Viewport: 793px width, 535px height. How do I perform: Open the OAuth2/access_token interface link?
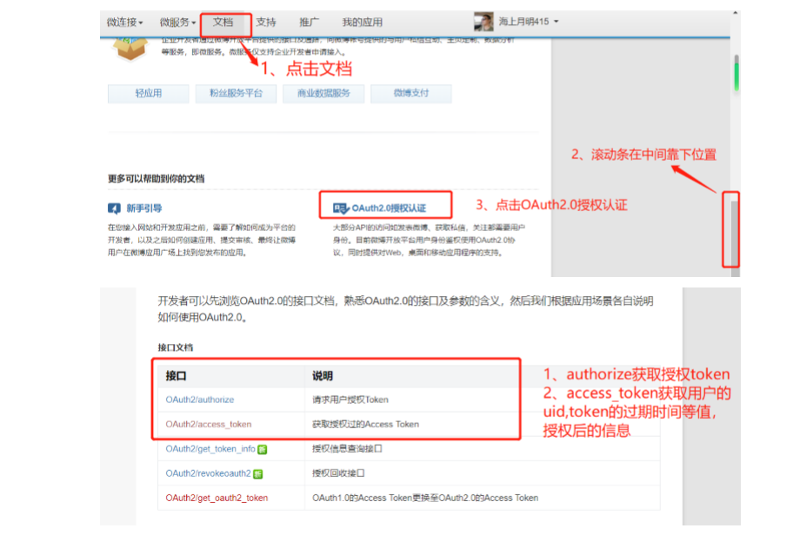point(209,425)
